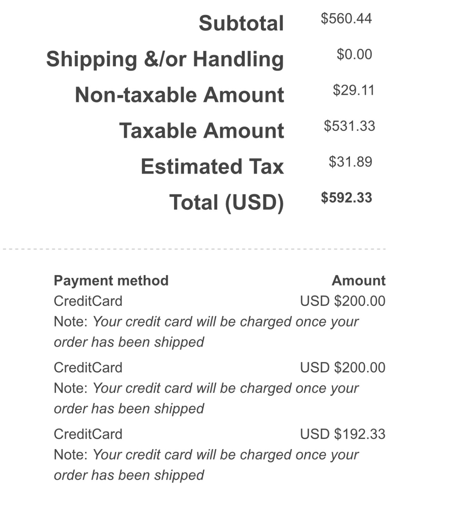Click the $531.33 taxable value
This screenshot has height=508, width=455.
(349, 126)
